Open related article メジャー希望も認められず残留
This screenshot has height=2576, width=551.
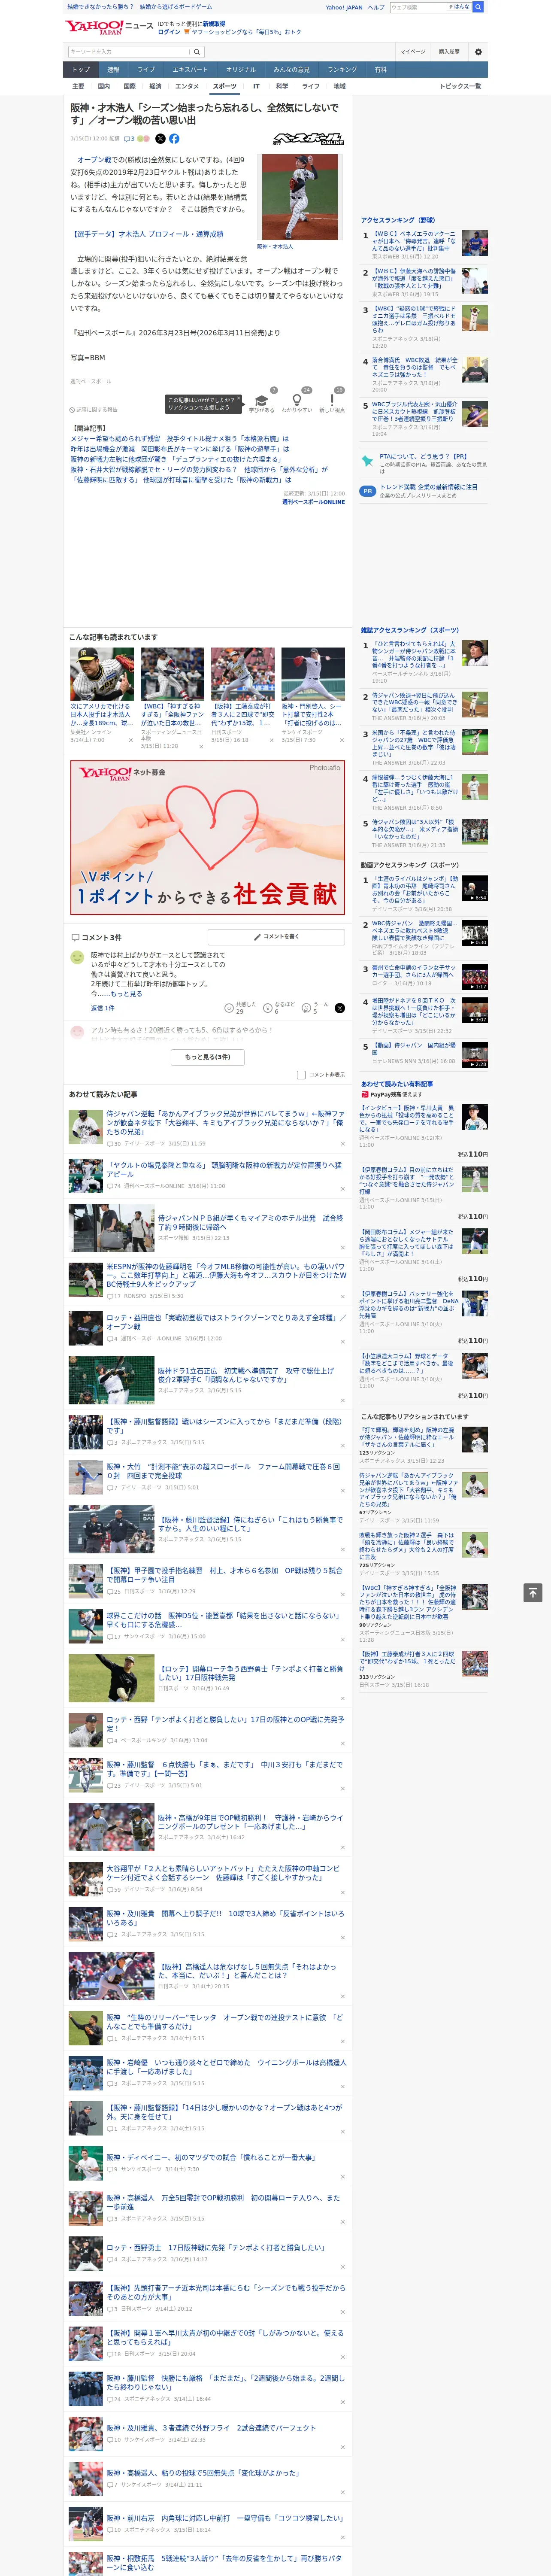coord(179,439)
